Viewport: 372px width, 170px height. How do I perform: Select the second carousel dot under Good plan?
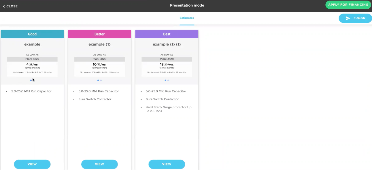pyautogui.click(x=33, y=80)
